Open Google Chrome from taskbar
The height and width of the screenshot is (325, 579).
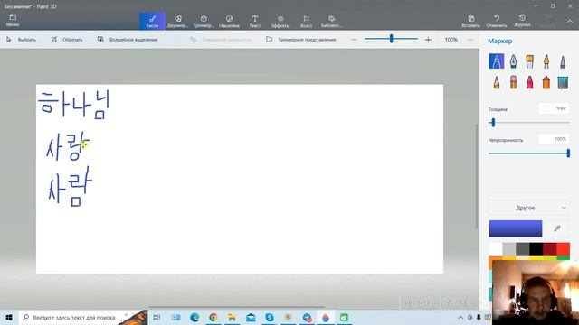[214, 317]
